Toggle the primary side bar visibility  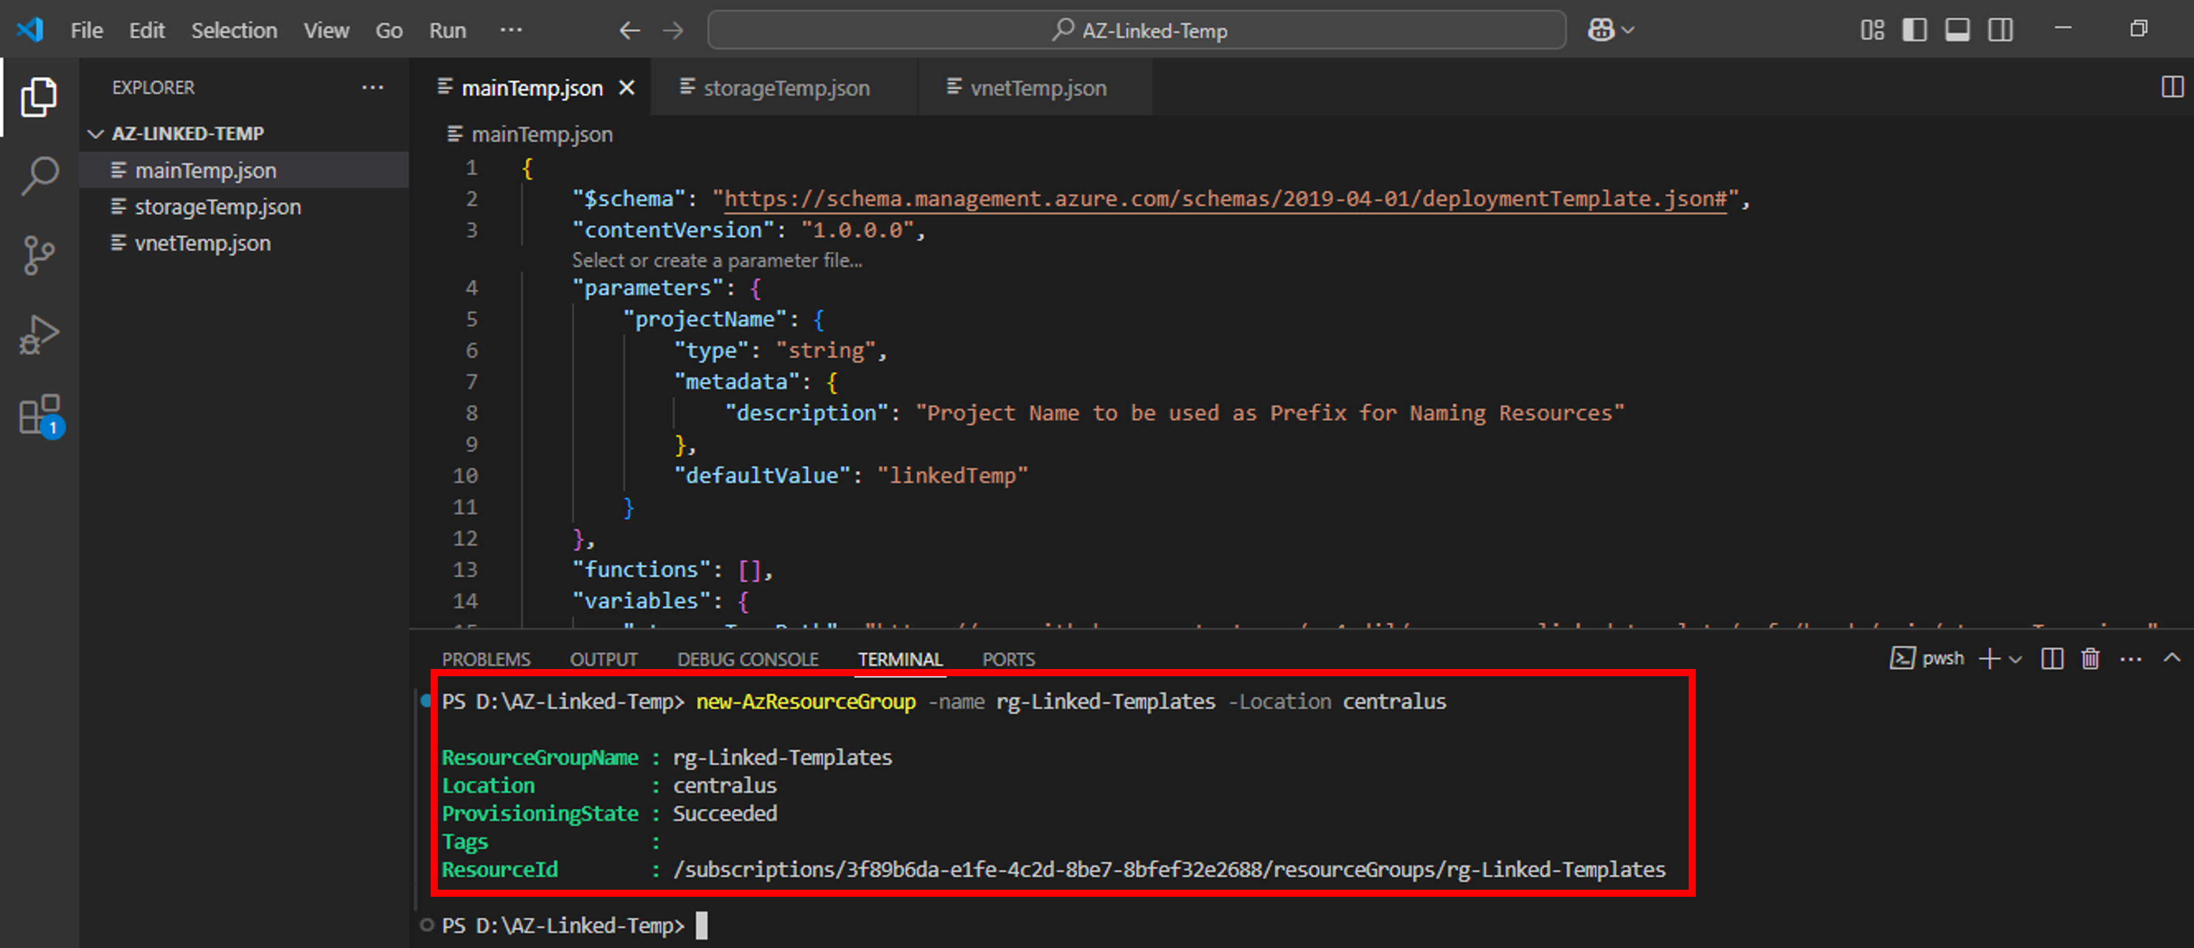[x=1914, y=30]
